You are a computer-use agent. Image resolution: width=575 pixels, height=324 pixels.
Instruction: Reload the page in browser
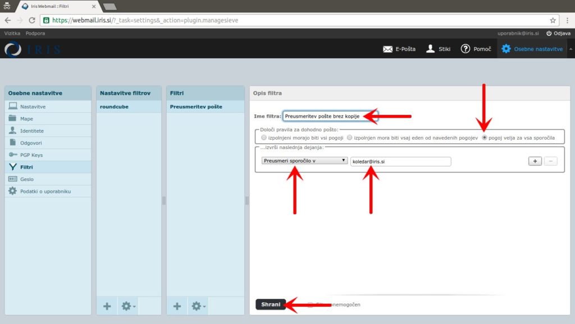pyautogui.click(x=32, y=20)
